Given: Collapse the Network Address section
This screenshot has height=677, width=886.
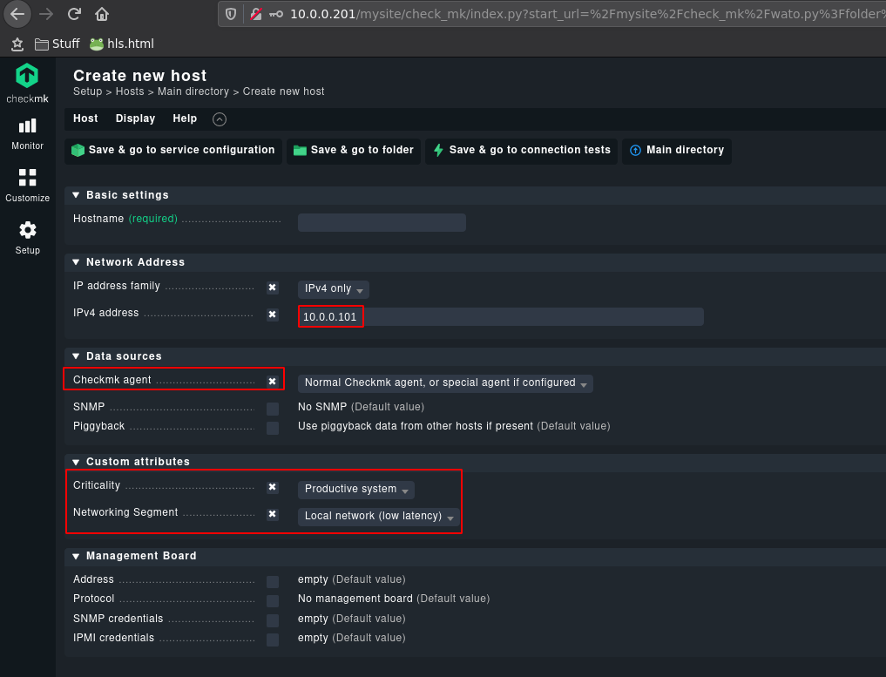Looking at the screenshot, I should (x=76, y=262).
